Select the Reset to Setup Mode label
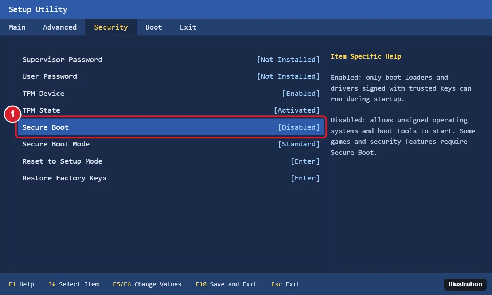Screen dimensions: 492x295 pyautogui.click(x=62, y=161)
